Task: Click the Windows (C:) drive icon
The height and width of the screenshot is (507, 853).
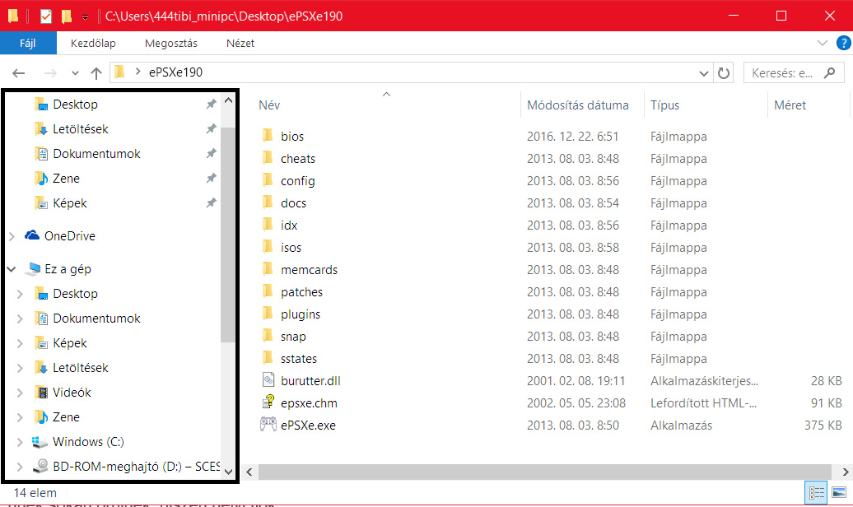Action: [40, 442]
